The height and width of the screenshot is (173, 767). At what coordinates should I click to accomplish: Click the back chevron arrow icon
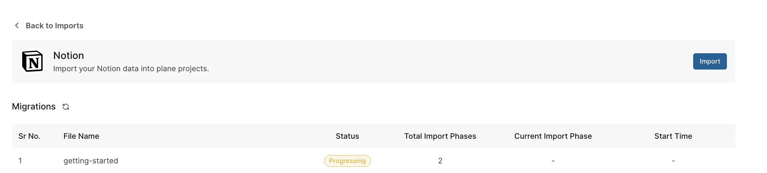pyautogui.click(x=17, y=26)
